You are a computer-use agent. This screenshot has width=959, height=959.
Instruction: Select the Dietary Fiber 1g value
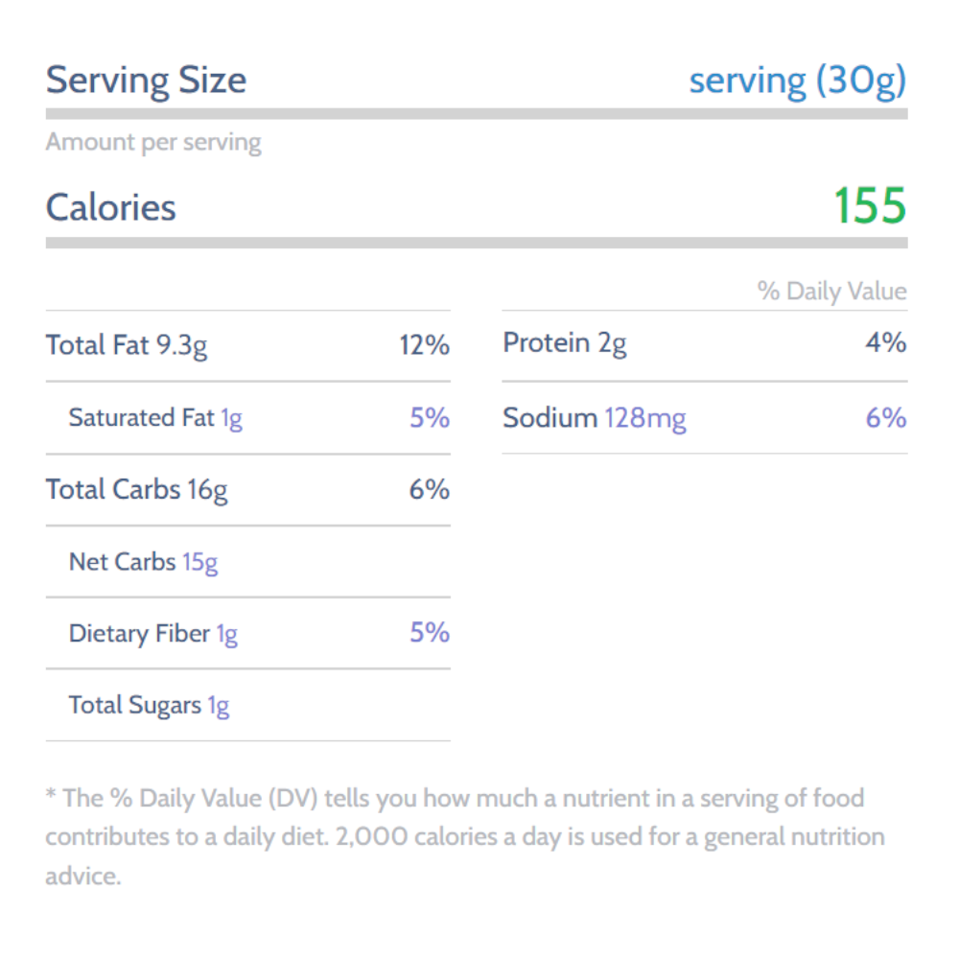point(226,634)
